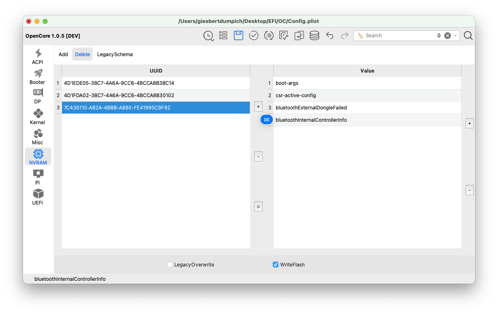Select the NVRAM section
This screenshot has width=498, height=314.
pyautogui.click(x=38, y=157)
